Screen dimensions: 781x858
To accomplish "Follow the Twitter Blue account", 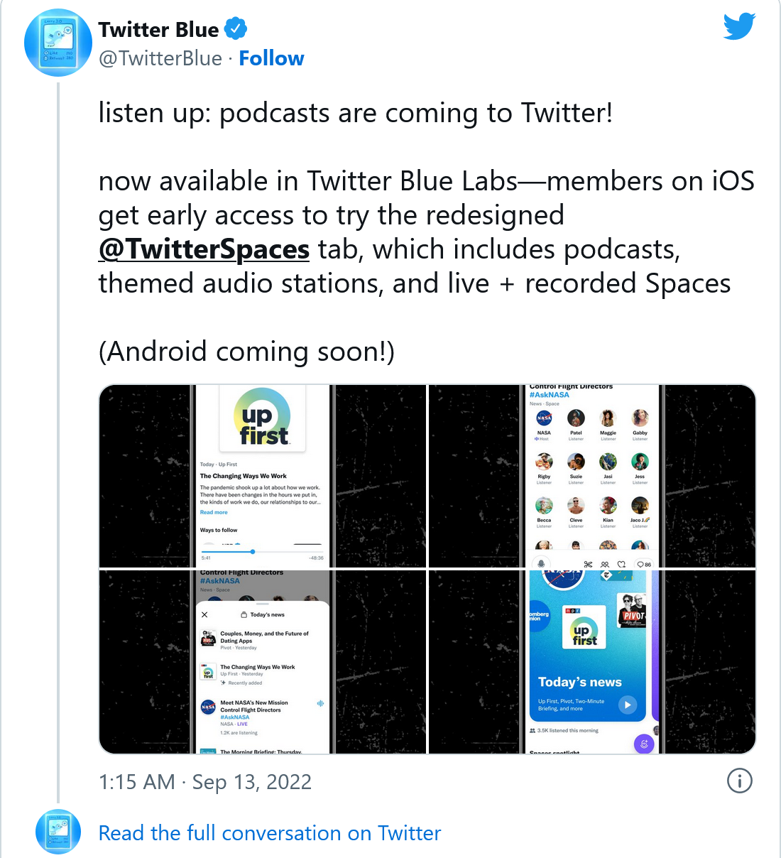I will (x=271, y=58).
